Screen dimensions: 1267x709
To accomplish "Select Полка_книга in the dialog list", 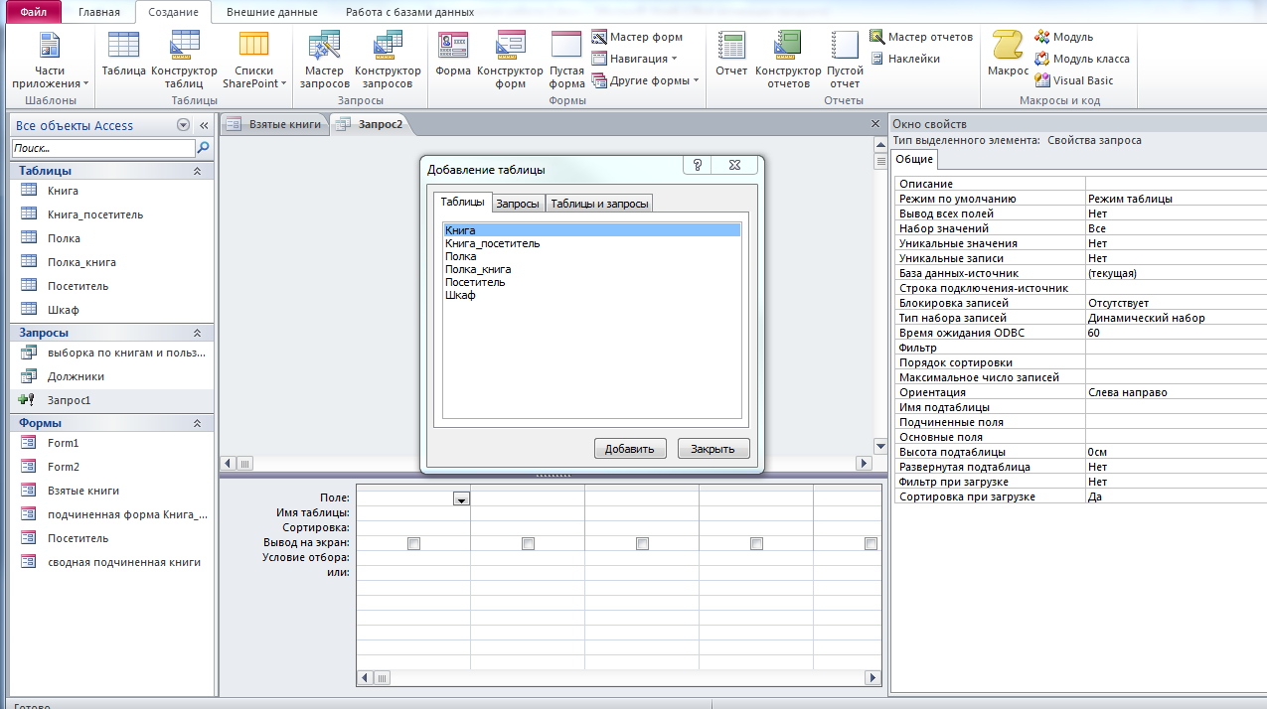I will pyautogui.click(x=592, y=269).
